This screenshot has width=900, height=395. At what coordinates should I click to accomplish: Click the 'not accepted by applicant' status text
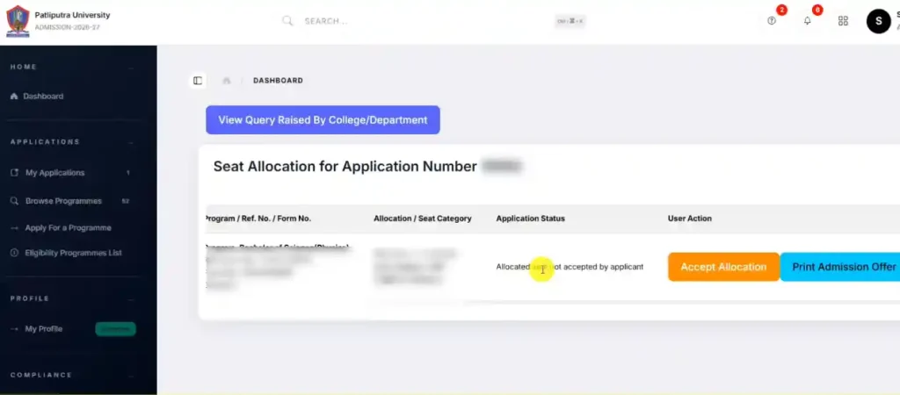597,267
